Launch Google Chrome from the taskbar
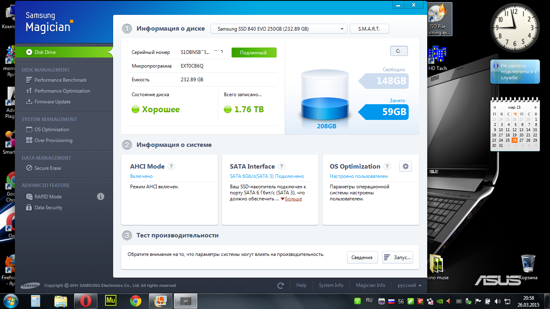 [x=135, y=301]
